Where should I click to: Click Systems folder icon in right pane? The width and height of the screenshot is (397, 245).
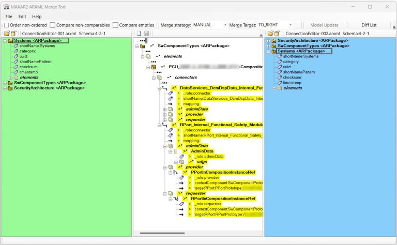274,51
